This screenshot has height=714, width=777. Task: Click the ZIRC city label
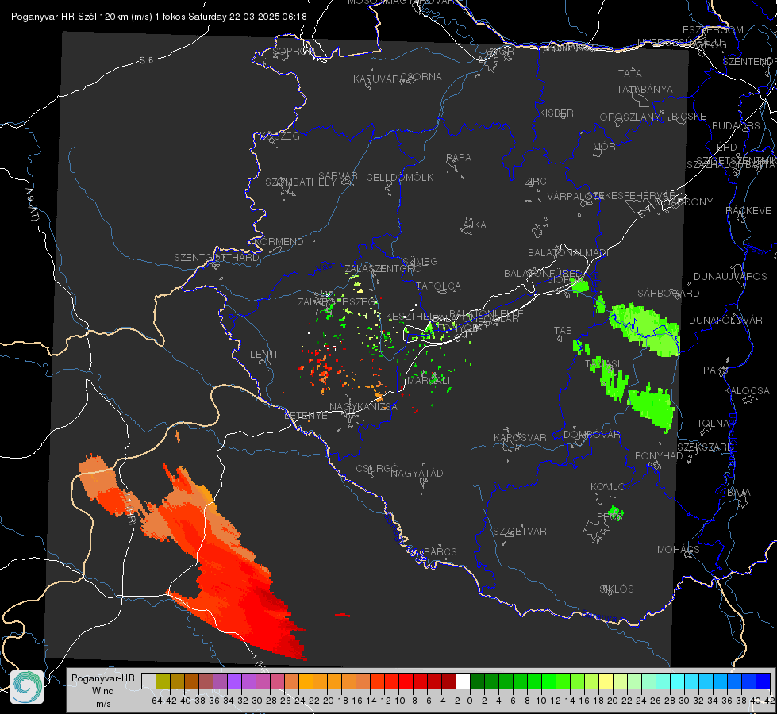click(x=536, y=182)
